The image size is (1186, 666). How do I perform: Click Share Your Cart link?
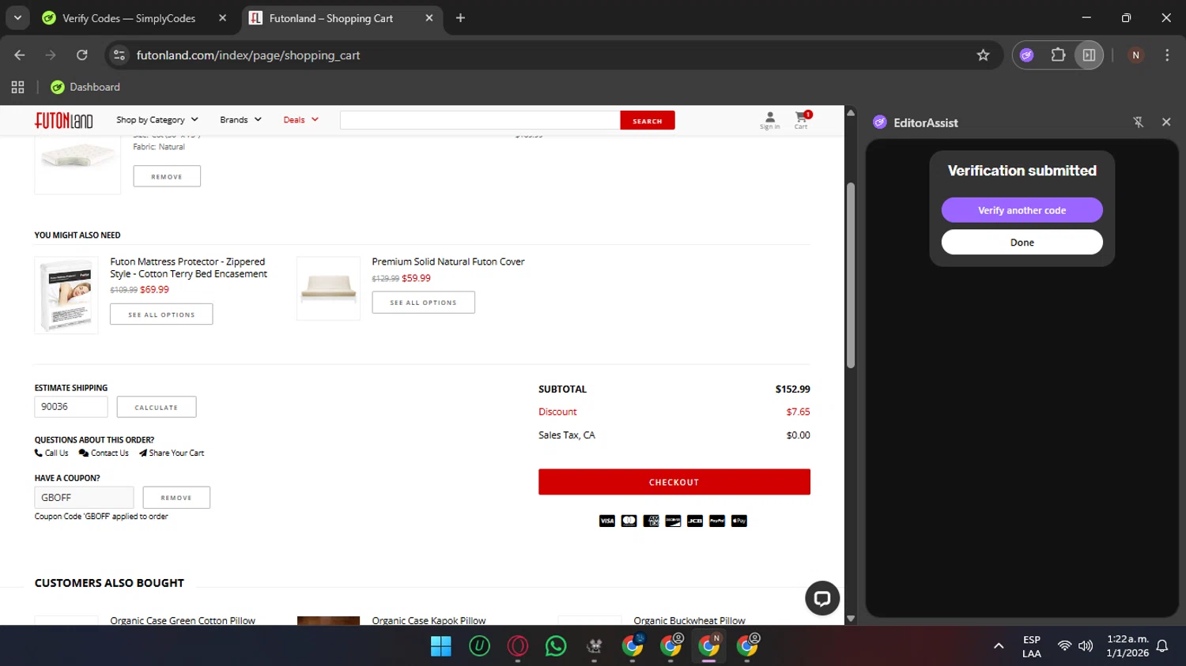point(172,453)
